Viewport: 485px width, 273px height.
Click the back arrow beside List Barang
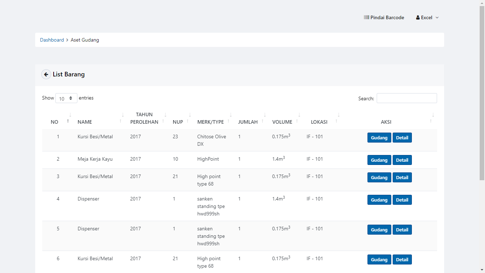pos(46,74)
